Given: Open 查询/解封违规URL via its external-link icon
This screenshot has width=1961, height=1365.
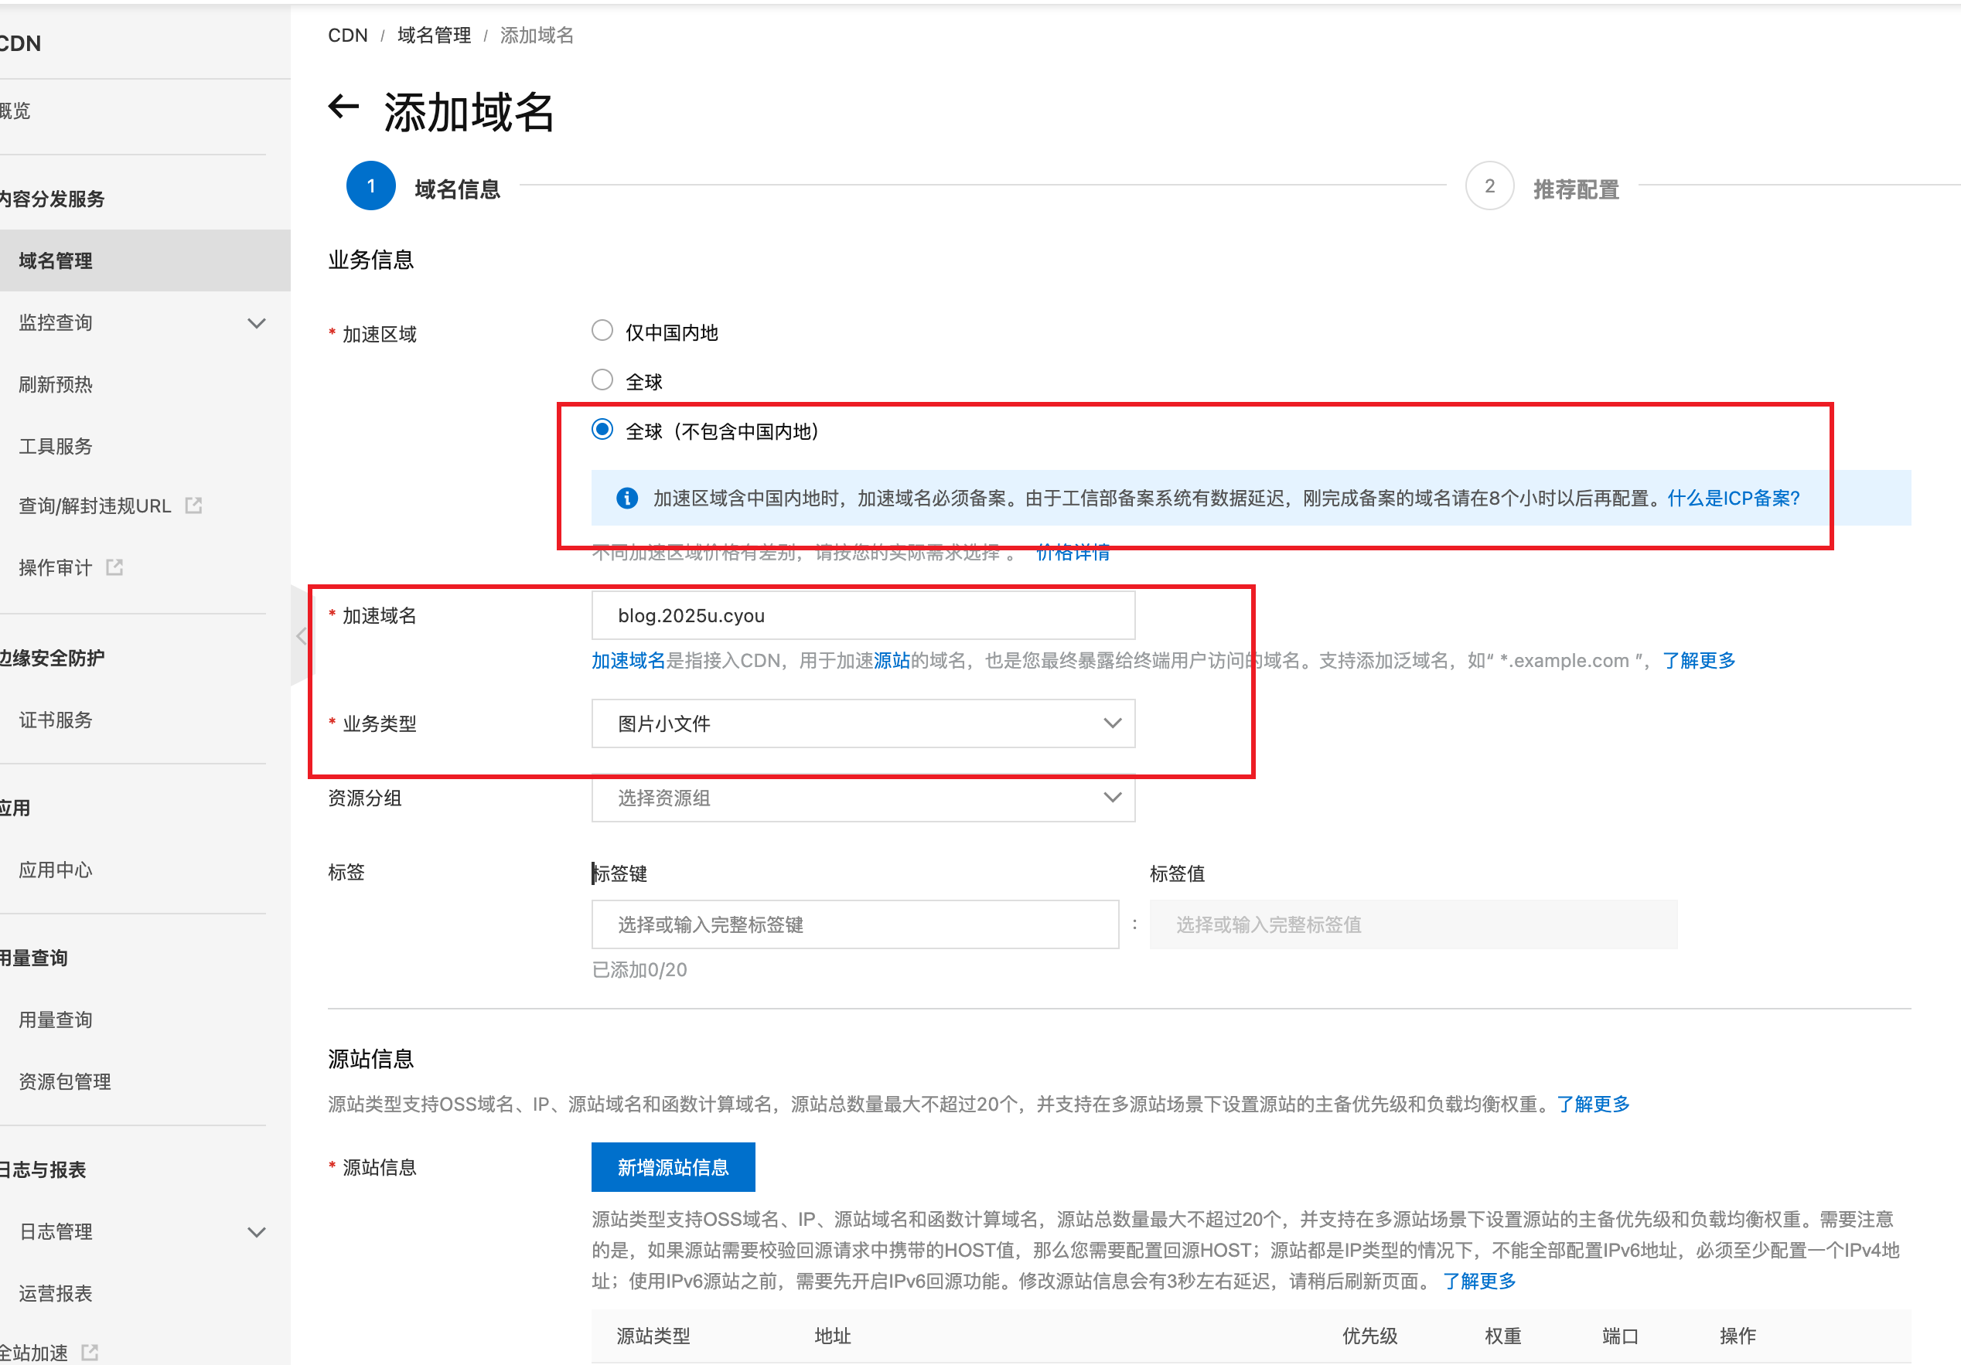Looking at the screenshot, I should 193,505.
